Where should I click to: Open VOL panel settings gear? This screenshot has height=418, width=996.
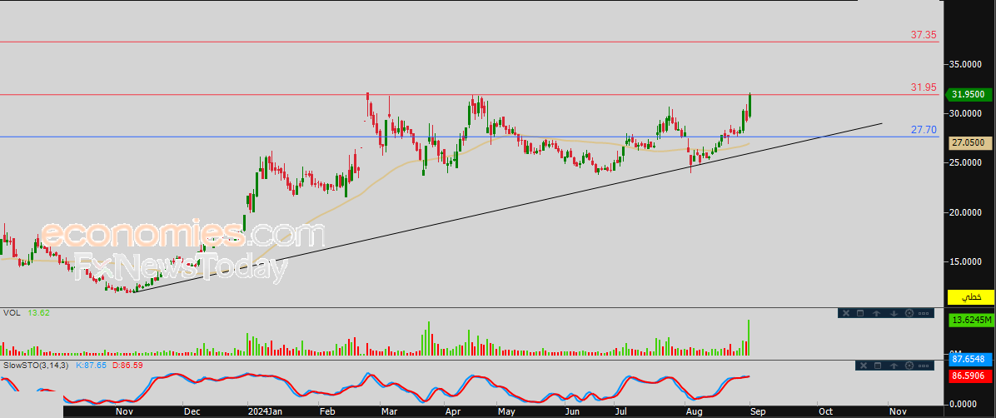[909, 313]
